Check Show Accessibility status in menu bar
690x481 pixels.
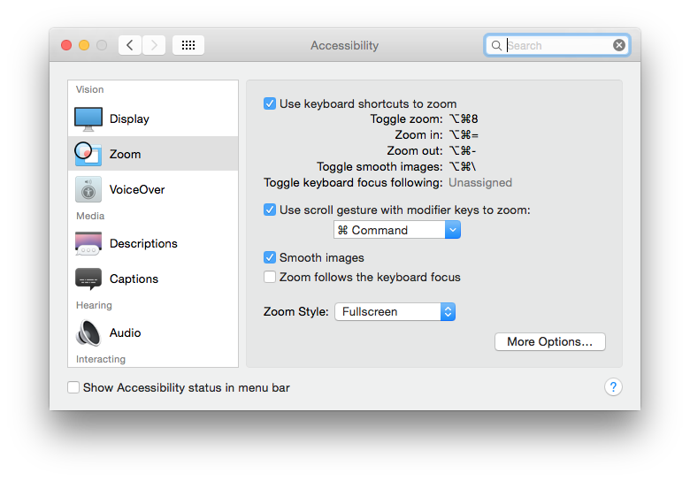coord(73,387)
